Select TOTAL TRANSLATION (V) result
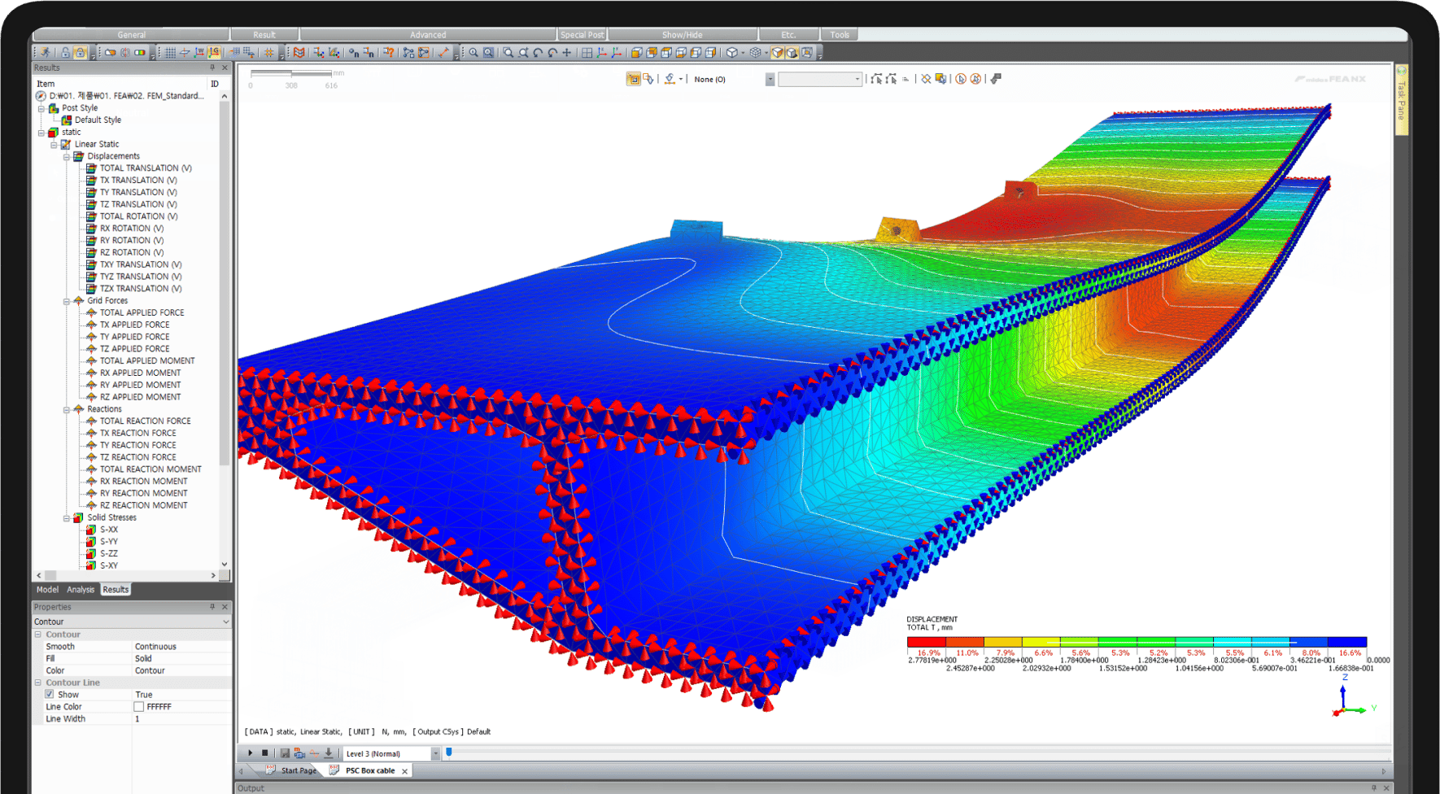The height and width of the screenshot is (794, 1440). (146, 168)
